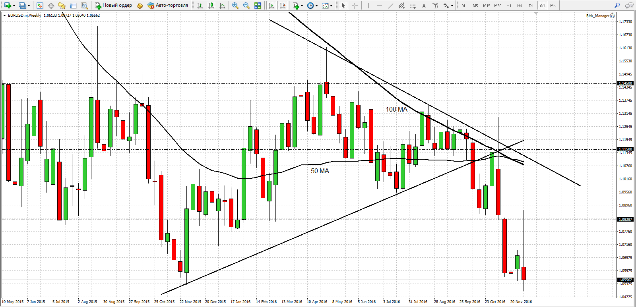Select the crosshair cursor tool
The height and width of the screenshot is (307, 636).
click(355, 6)
